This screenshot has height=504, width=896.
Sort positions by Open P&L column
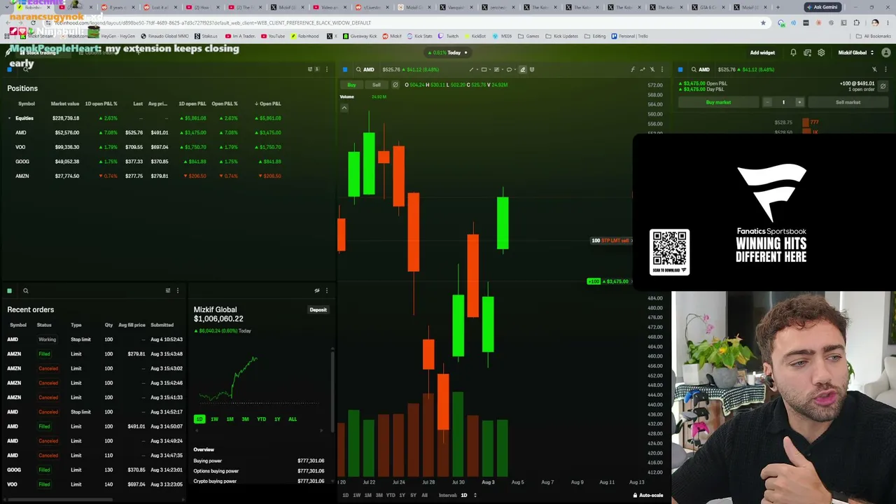coord(268,104)
